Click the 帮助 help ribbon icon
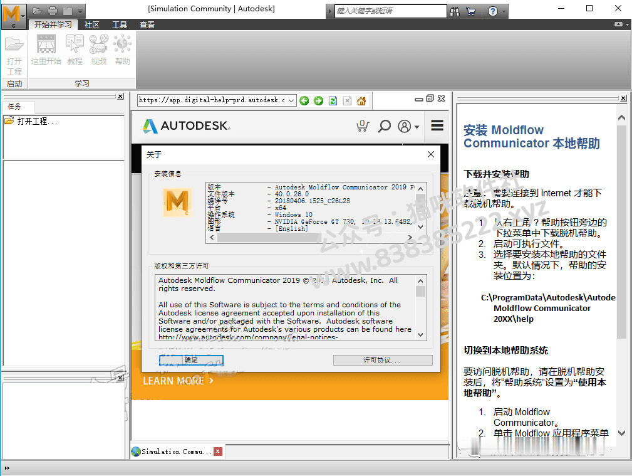The height and width of the screenshot is (476, 632). pyautogui.click(x=123, y=50)
